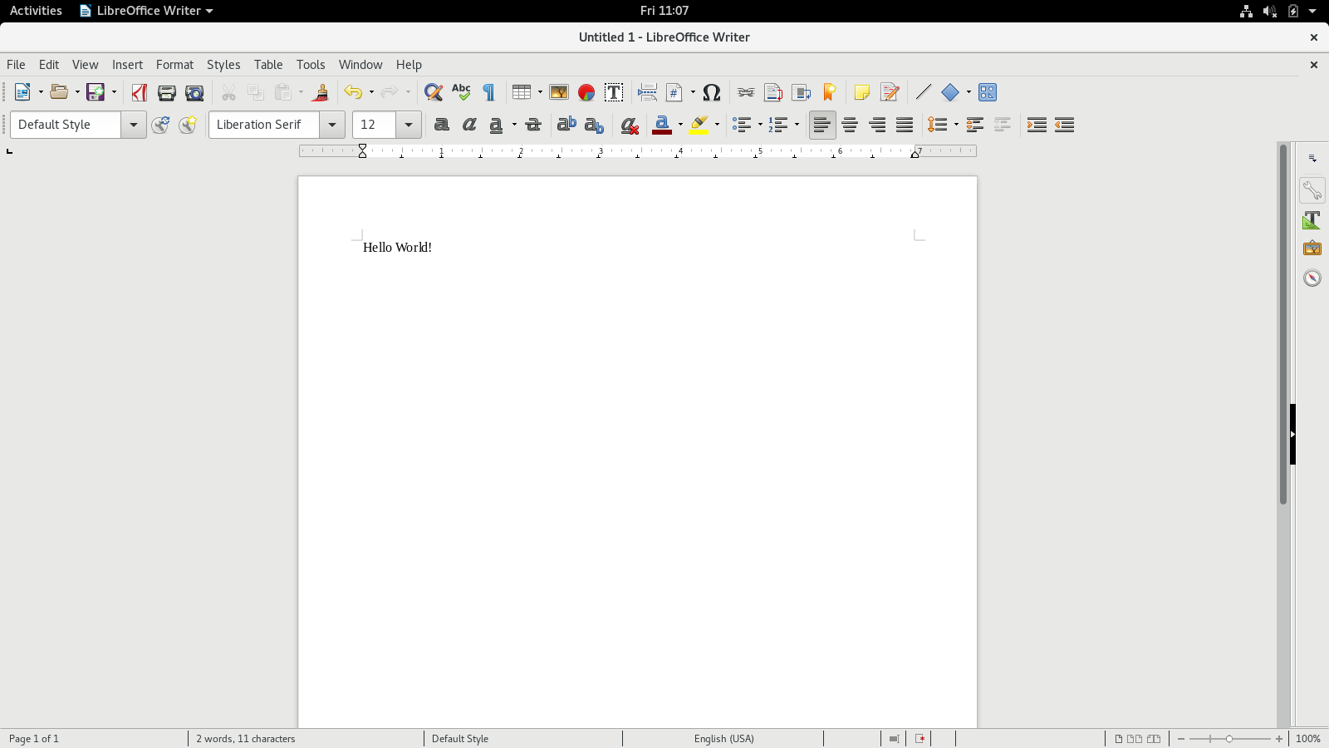This screenshot has width=1329, height=748.
Task: Click the Activities button in top bar
Action: tap(36, 11)
